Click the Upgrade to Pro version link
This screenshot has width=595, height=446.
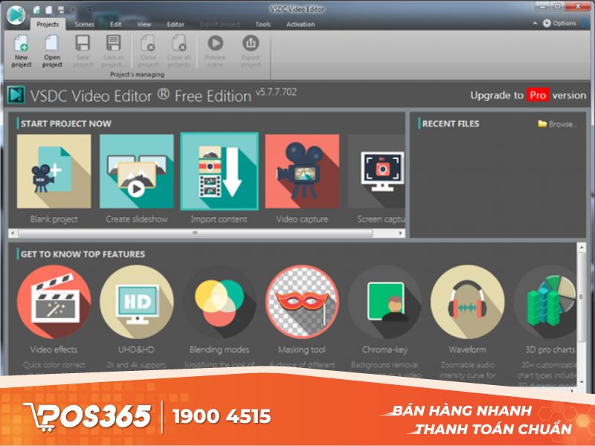point(528,95)
